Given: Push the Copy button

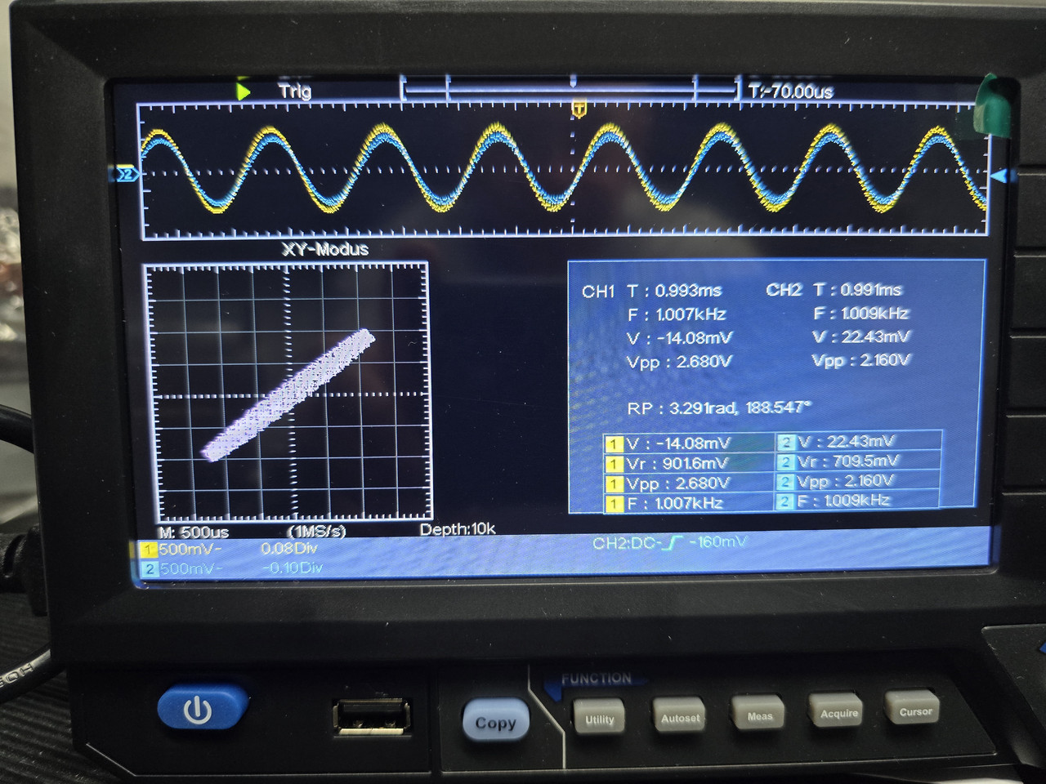Looking at the screenshot, I should pyautogui.click(x=495, y=723).
